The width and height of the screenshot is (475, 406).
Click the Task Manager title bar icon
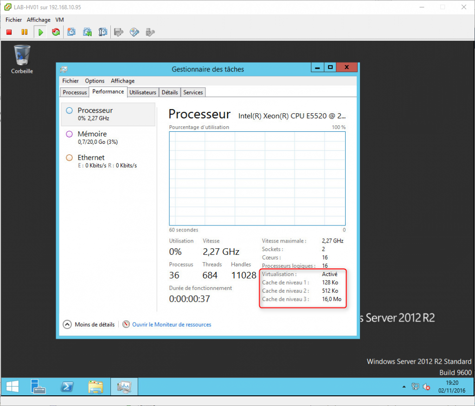pyautogui.click(x=64, y=70)
